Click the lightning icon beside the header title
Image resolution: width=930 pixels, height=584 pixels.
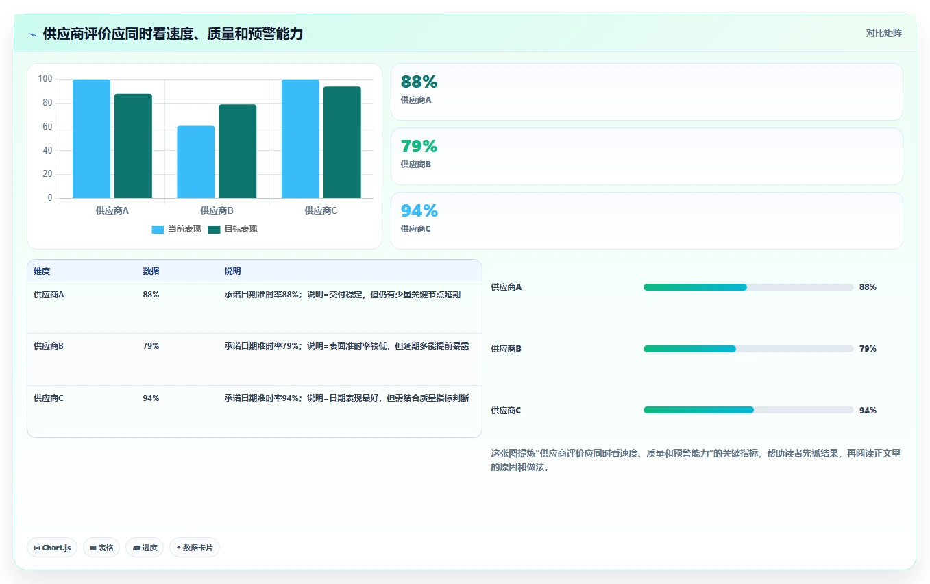point(32,34)
